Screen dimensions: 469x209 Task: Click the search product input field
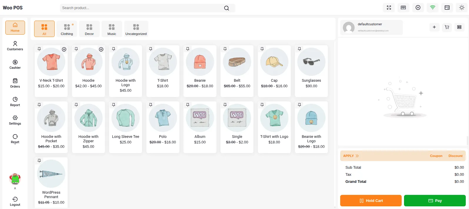click(141, 8)
